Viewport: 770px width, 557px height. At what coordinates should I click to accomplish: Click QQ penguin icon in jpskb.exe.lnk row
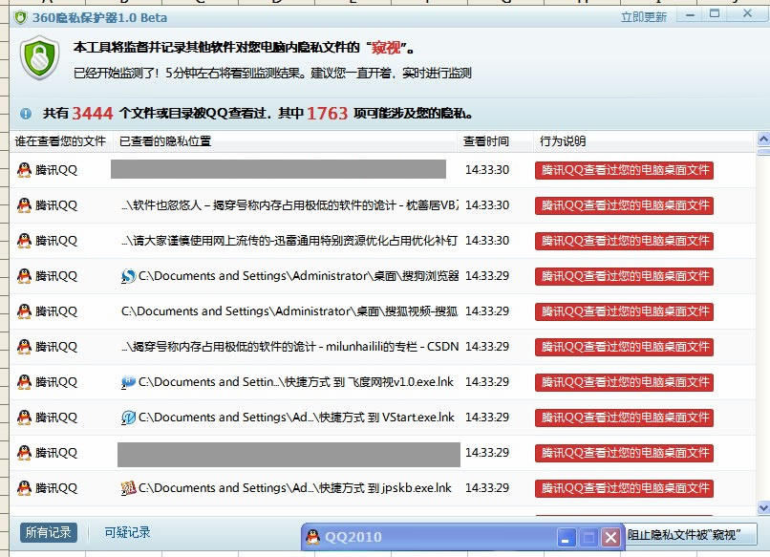tap(24, 488)
